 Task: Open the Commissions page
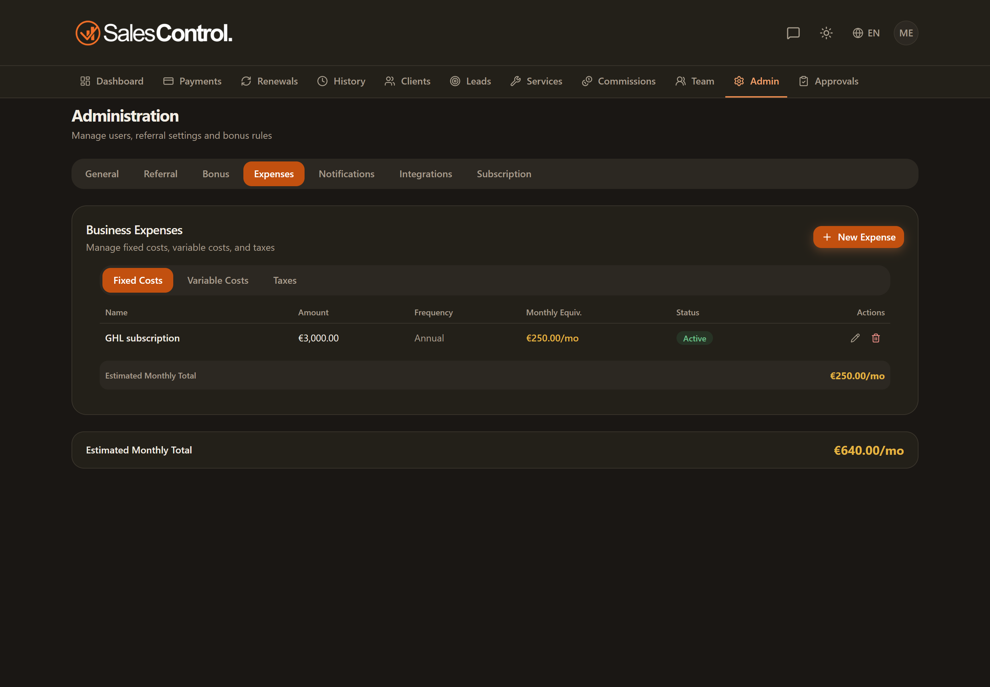coord(618,81)
